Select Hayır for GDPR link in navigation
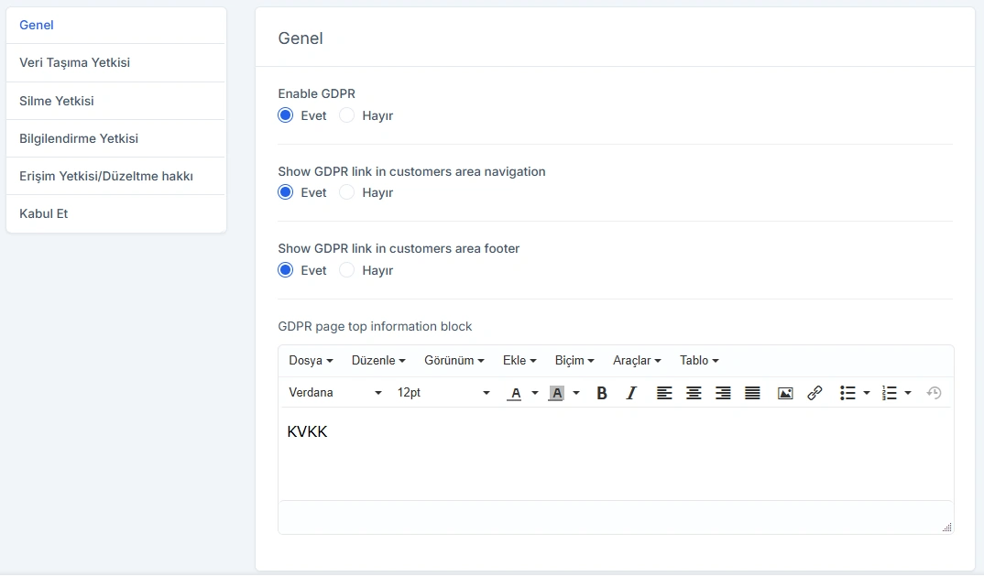The height and width of the screenshot is (577, 984). (x=347, y=192)
